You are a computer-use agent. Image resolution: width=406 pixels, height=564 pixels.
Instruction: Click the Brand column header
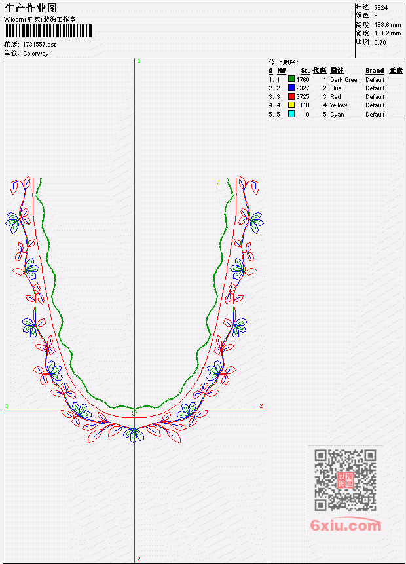click(375, 71)
